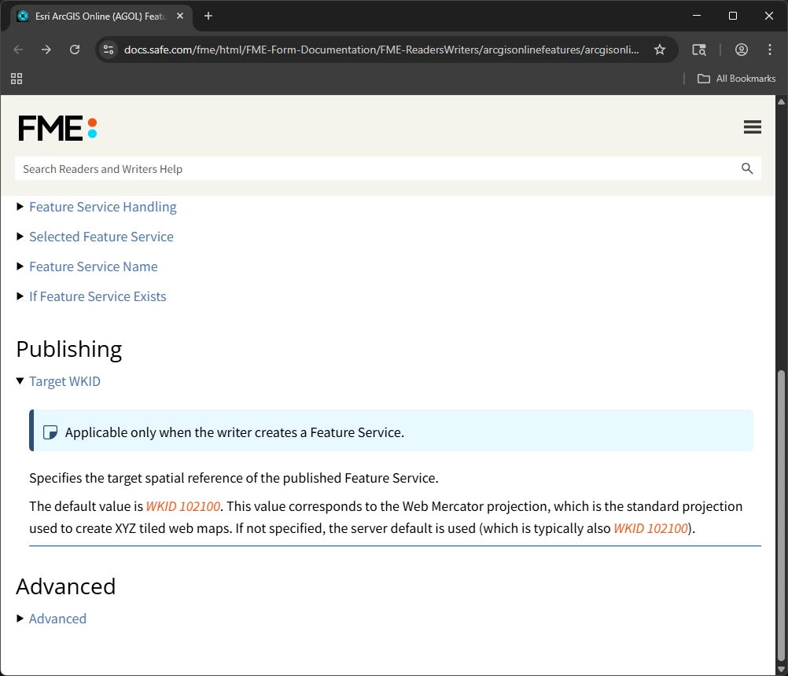
Task: Open the Chrome three-dot menu
Action: (769, 50)
